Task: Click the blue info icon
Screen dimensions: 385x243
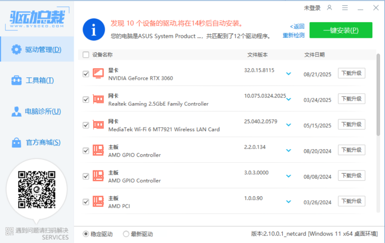Action: (x=94, y=29)
